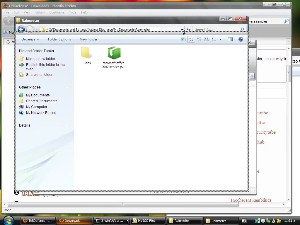Click New Folder toolbar button
Image resolution: width=300 pixels, height=225 pixels.
[88, 39]
